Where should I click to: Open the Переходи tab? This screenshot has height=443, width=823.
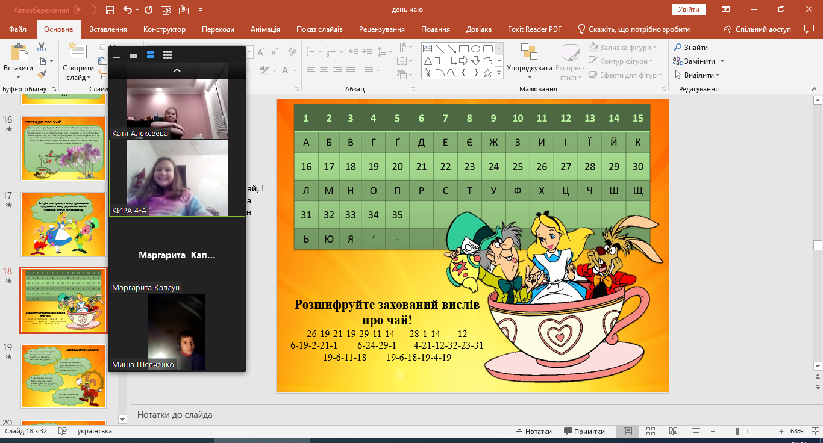[x=218, y=29]
